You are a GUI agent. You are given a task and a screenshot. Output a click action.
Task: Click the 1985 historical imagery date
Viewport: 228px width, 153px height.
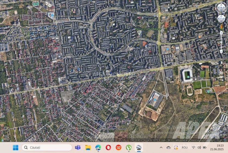pyautogui.click(x=7, y=140)
